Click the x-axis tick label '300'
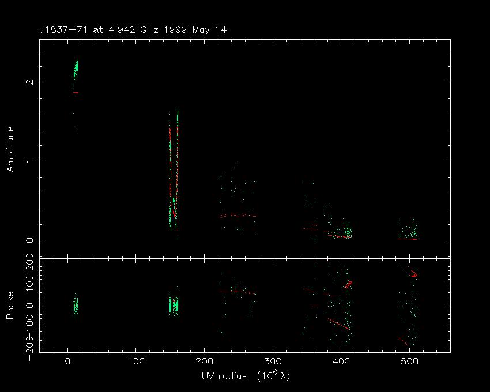This screenshot has height=392, width=490. click(x=273, y=361)
